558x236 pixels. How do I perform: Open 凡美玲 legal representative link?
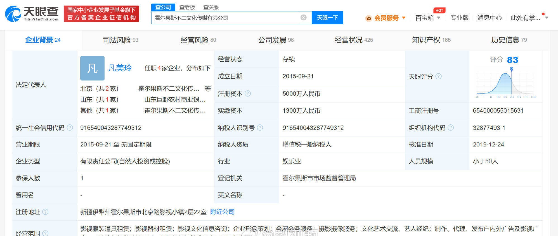pos(120,68)
